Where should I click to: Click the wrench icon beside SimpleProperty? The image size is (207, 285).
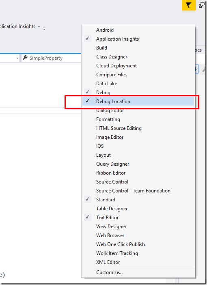click(x=25, y=58)
